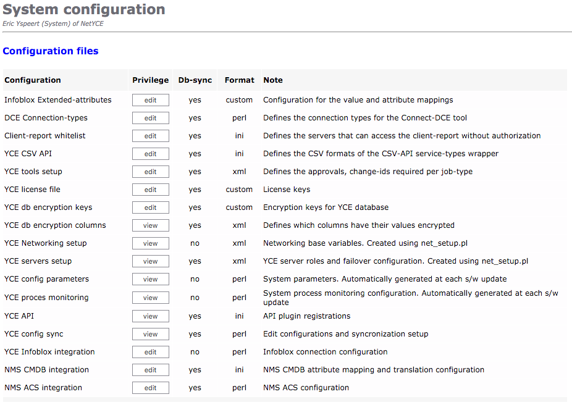Edit YCE db encryption keys
Image resolution: width=572 pixels, height=410 pixels.
point(150,207)
